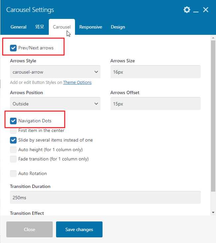Focus the Arrows Offset input
Image resolution: width=216 pixels, height=243 pixels.
coord(156,103)
